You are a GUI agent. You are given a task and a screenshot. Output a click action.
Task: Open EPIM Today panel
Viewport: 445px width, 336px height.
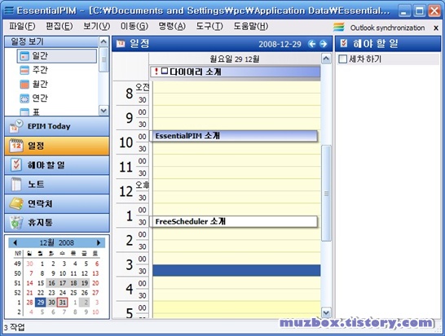[57, 127]
